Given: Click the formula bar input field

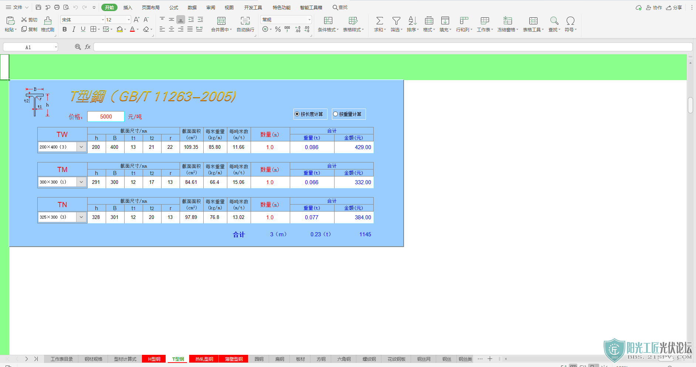Looking at the screenshot, I should click(x=393, y=47).
